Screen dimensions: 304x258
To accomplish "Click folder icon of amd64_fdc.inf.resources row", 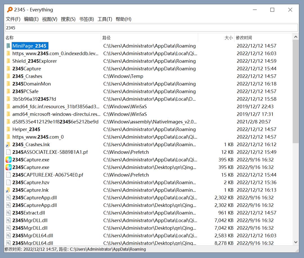I will pyautogui.click(x=8, y=106).
